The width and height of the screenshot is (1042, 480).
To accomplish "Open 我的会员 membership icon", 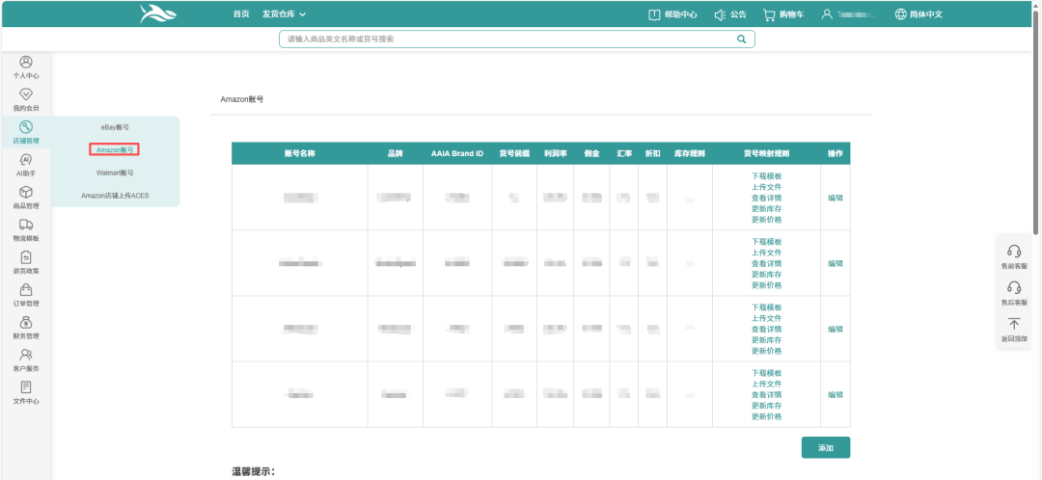I will [26, 95].
